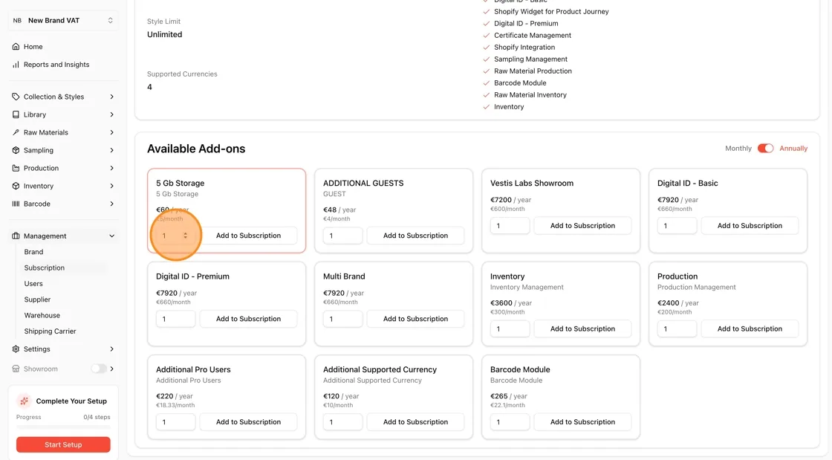Open the Users menu item
The image size is (832, 460).
point(33,284)
